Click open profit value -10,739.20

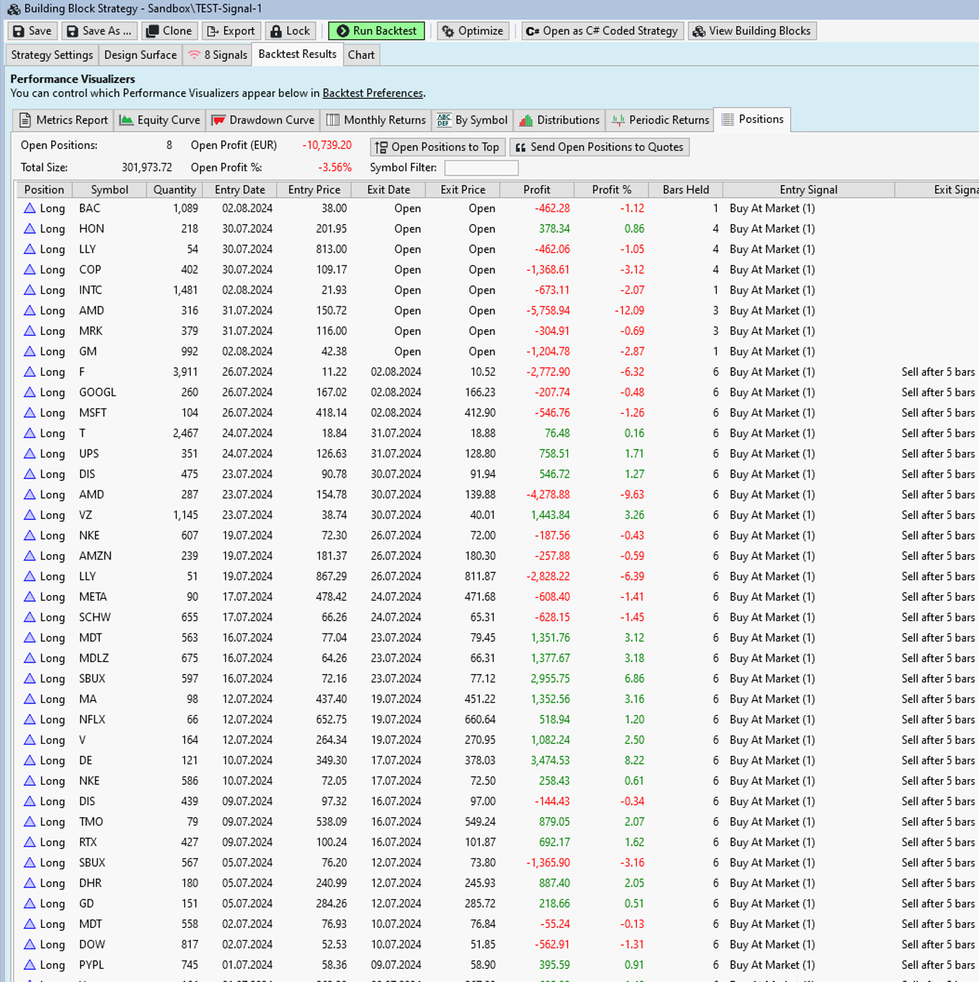[327, 146]
